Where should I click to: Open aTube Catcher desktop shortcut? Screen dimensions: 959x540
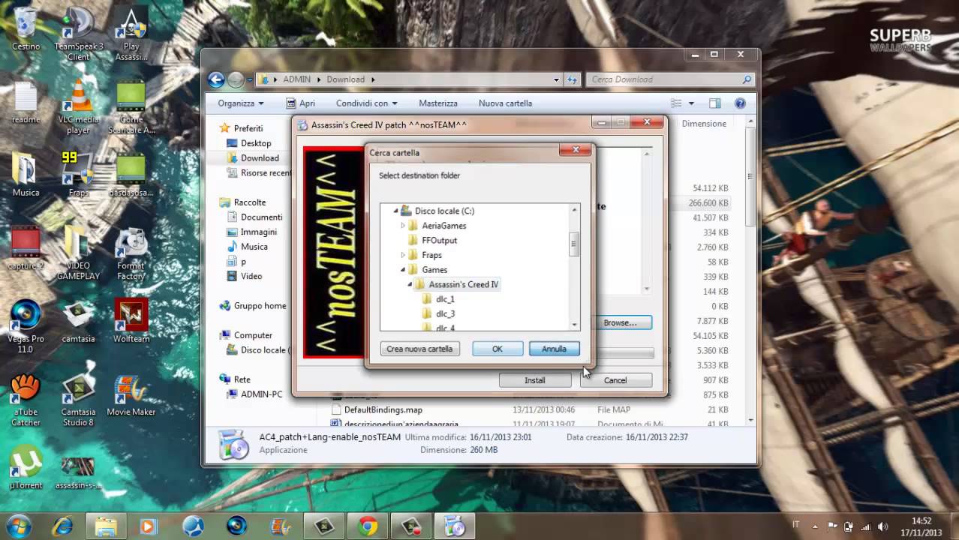26,400
